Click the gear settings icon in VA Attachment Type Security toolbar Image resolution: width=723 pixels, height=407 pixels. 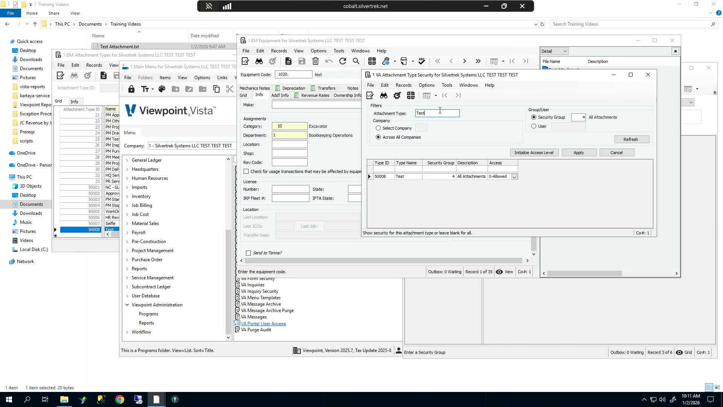(397, 96)
